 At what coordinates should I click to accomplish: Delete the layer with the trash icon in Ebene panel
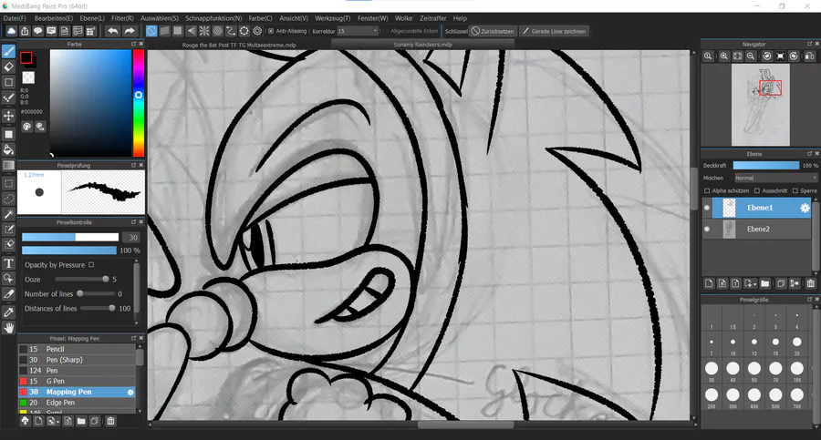point(811,283)
